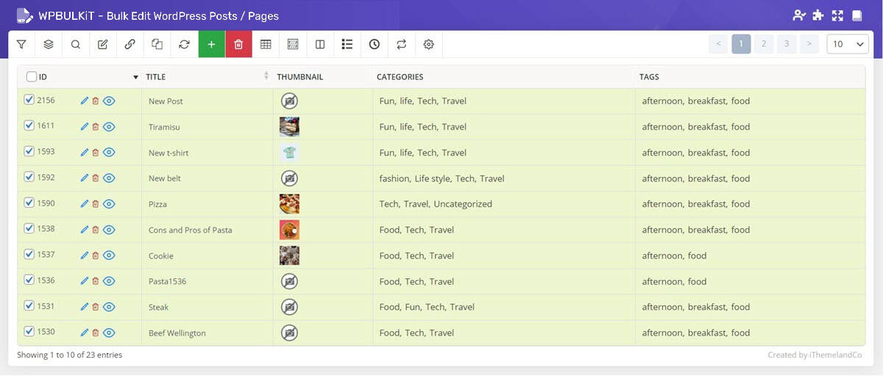The height and width of the screenshot is (376, 883).
Task: Click the puzzle piece plugins icon
Action: tap(819, 15)
